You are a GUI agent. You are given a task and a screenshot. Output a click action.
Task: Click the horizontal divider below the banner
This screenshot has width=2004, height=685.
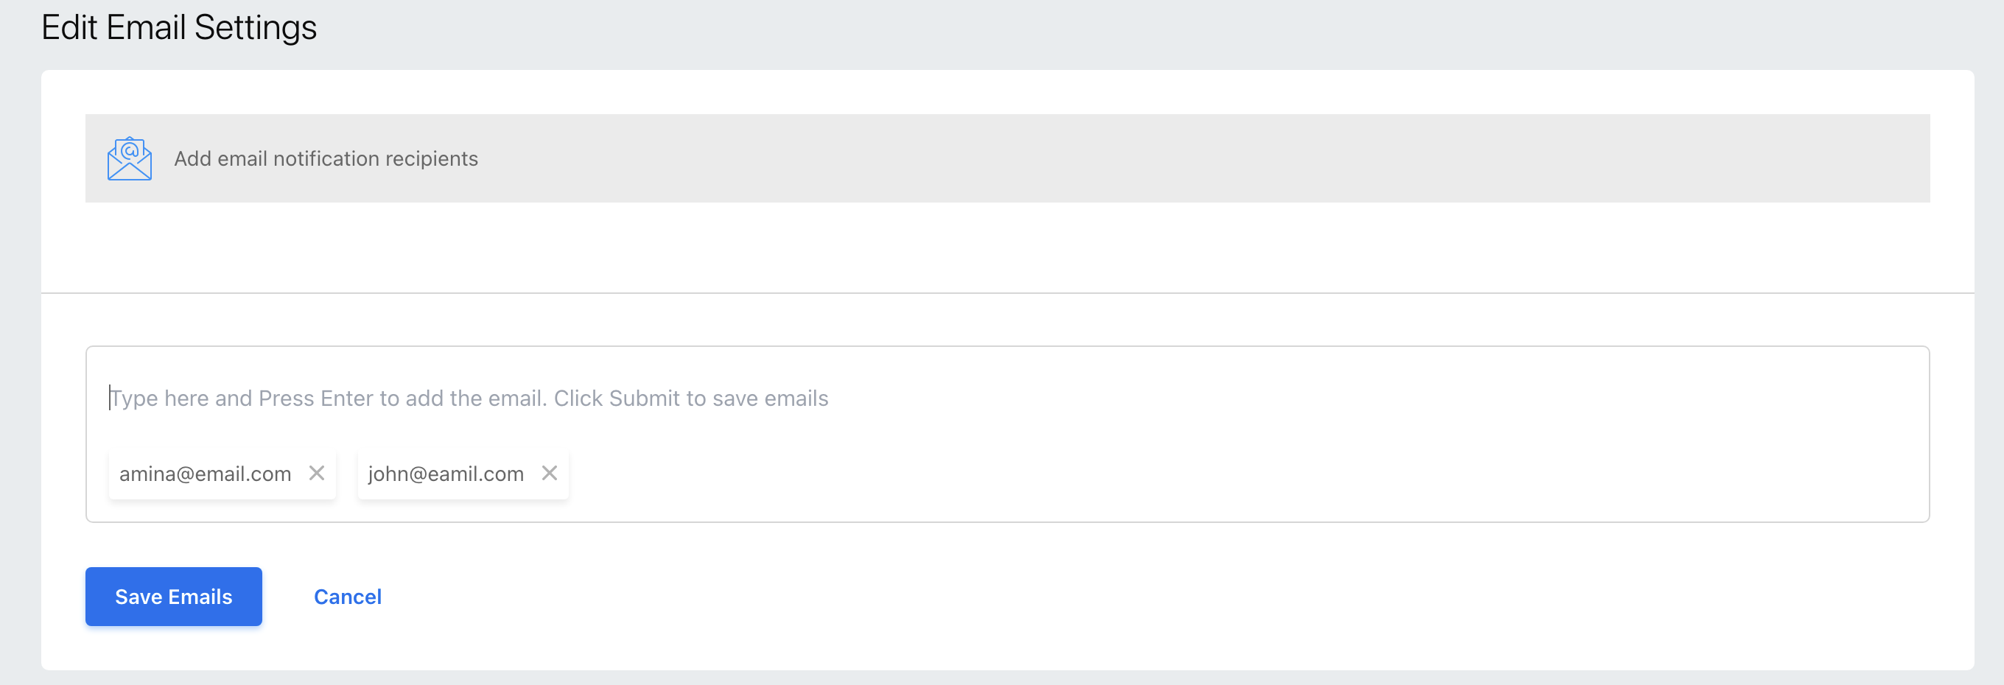pos(1006,293)
